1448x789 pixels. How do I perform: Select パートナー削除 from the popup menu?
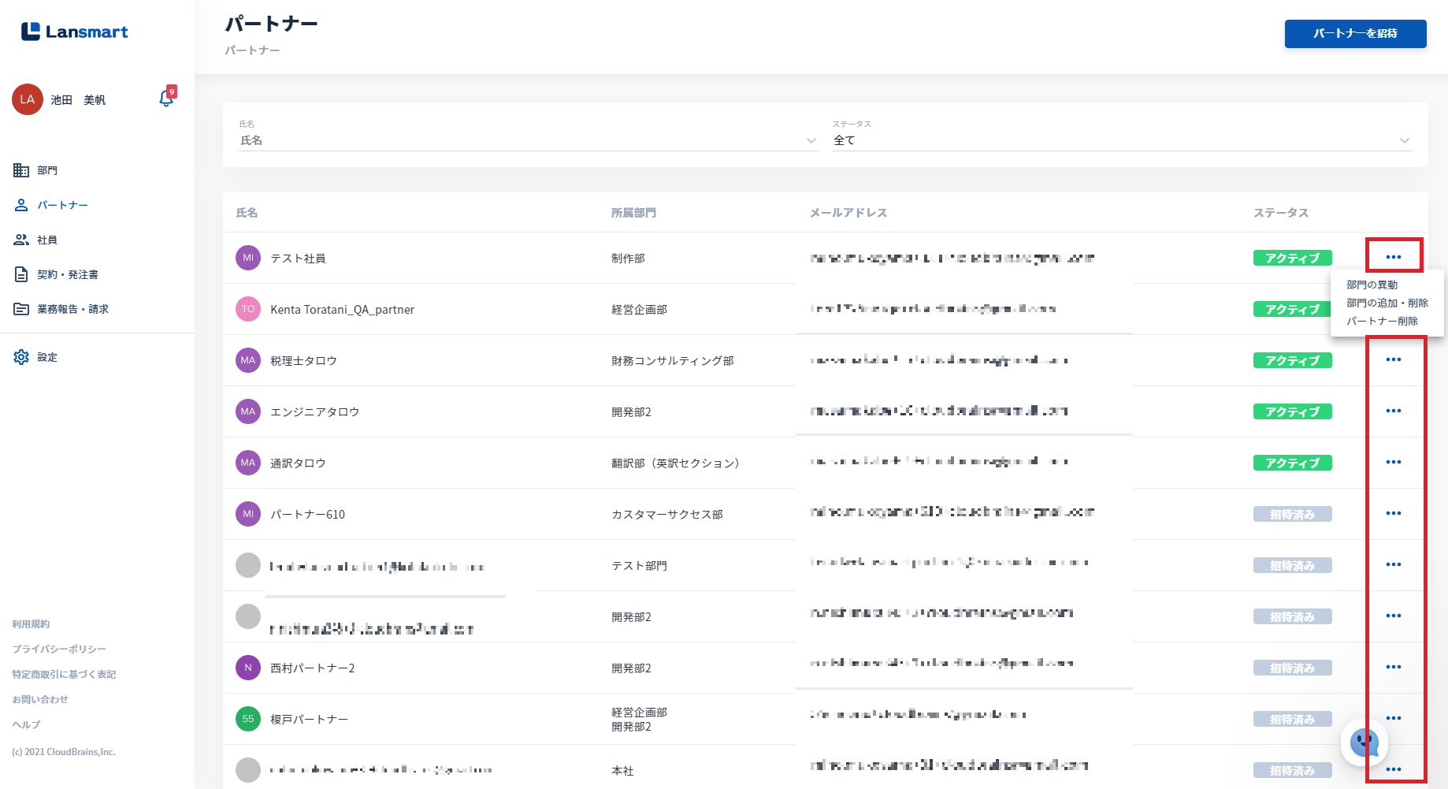pyautogui.click(x=1382, y=321)
